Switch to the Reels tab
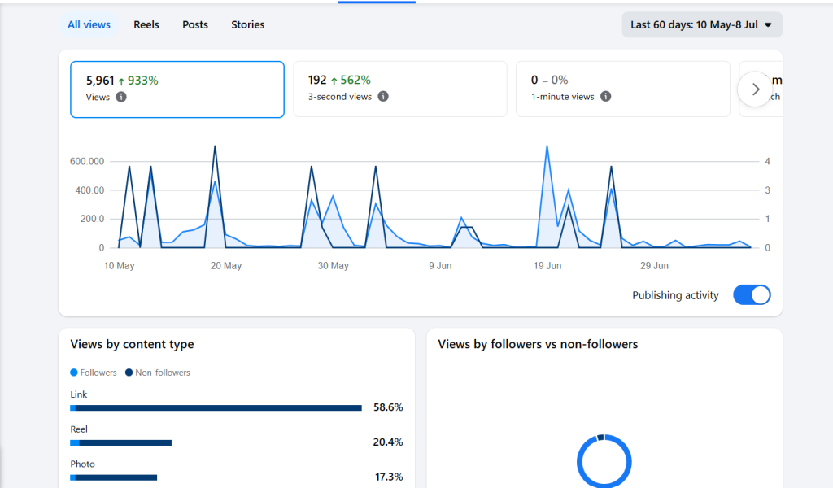Image resolution: width=833 pixels, height=488 pixels. click(146, 25)
